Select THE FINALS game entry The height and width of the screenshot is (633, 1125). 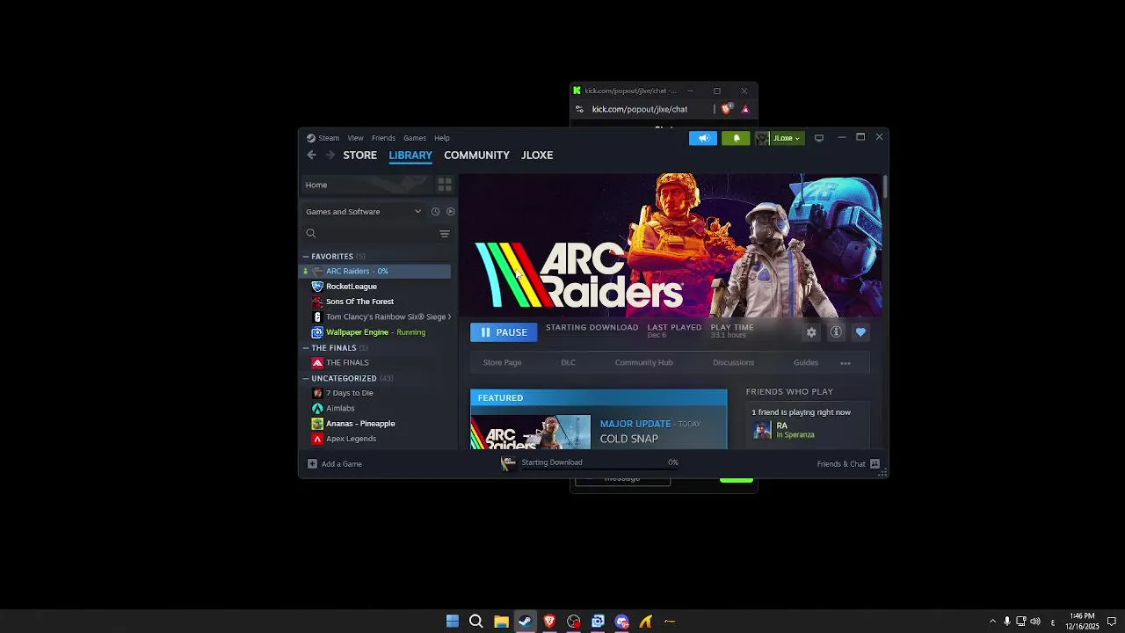pos(376,363)
